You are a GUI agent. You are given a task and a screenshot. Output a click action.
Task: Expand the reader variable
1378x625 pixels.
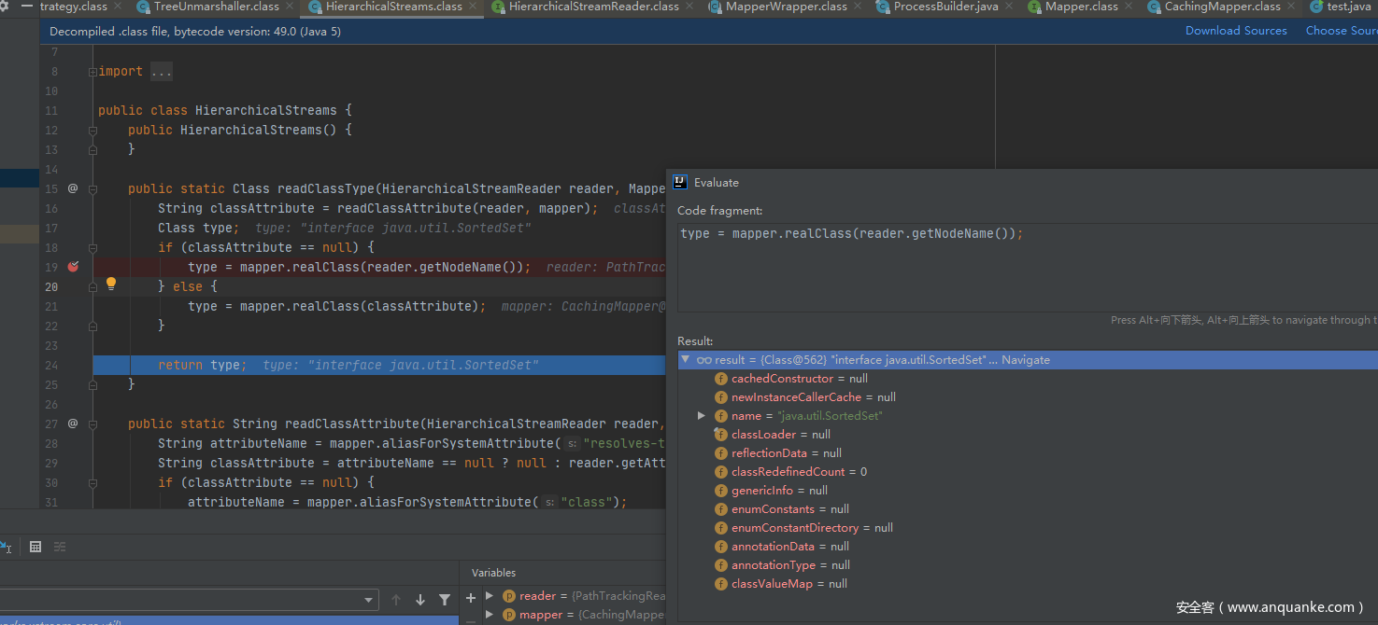pyautogui.click(x=490, y=596)
